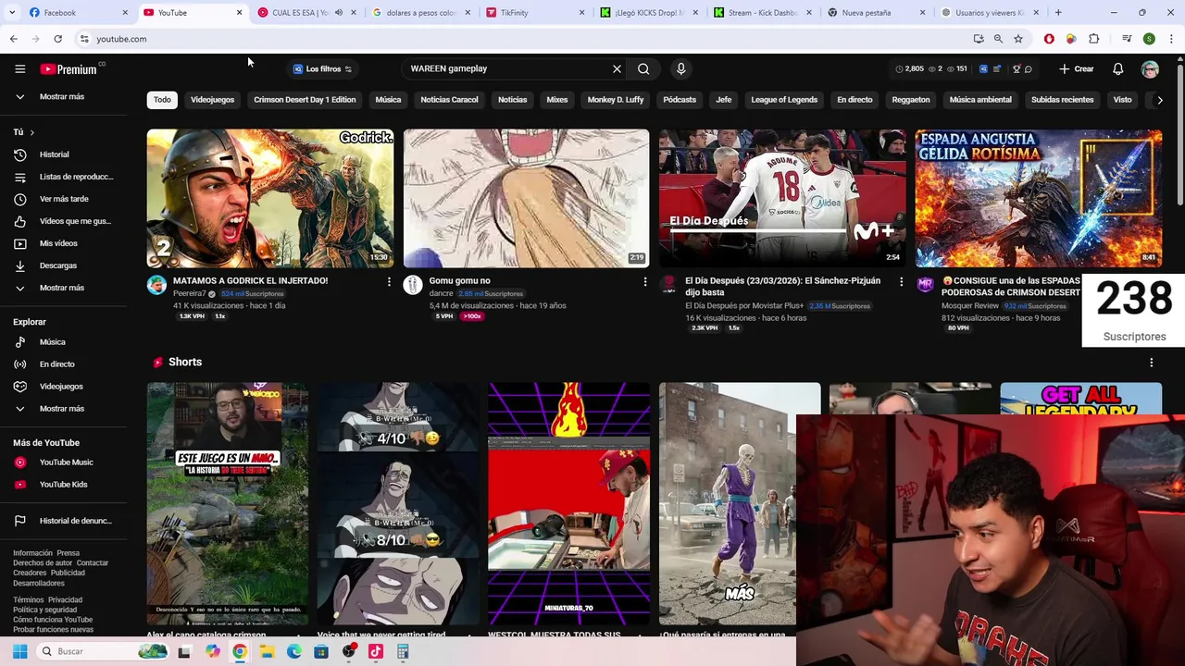This screenshot has width=1185, height=666.
Task: Open the Shorts shelf options menu
Action: [x=1151, y=363]
